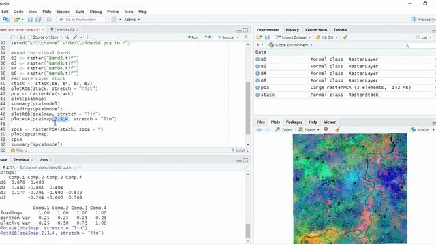Save the script in editor toolbar
The image size is (436, 245).
click(x=22, y=37)
